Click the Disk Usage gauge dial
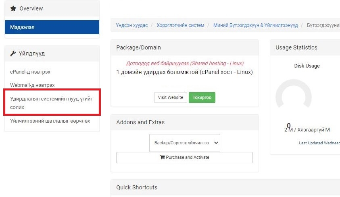 click(x=294, y=94)
